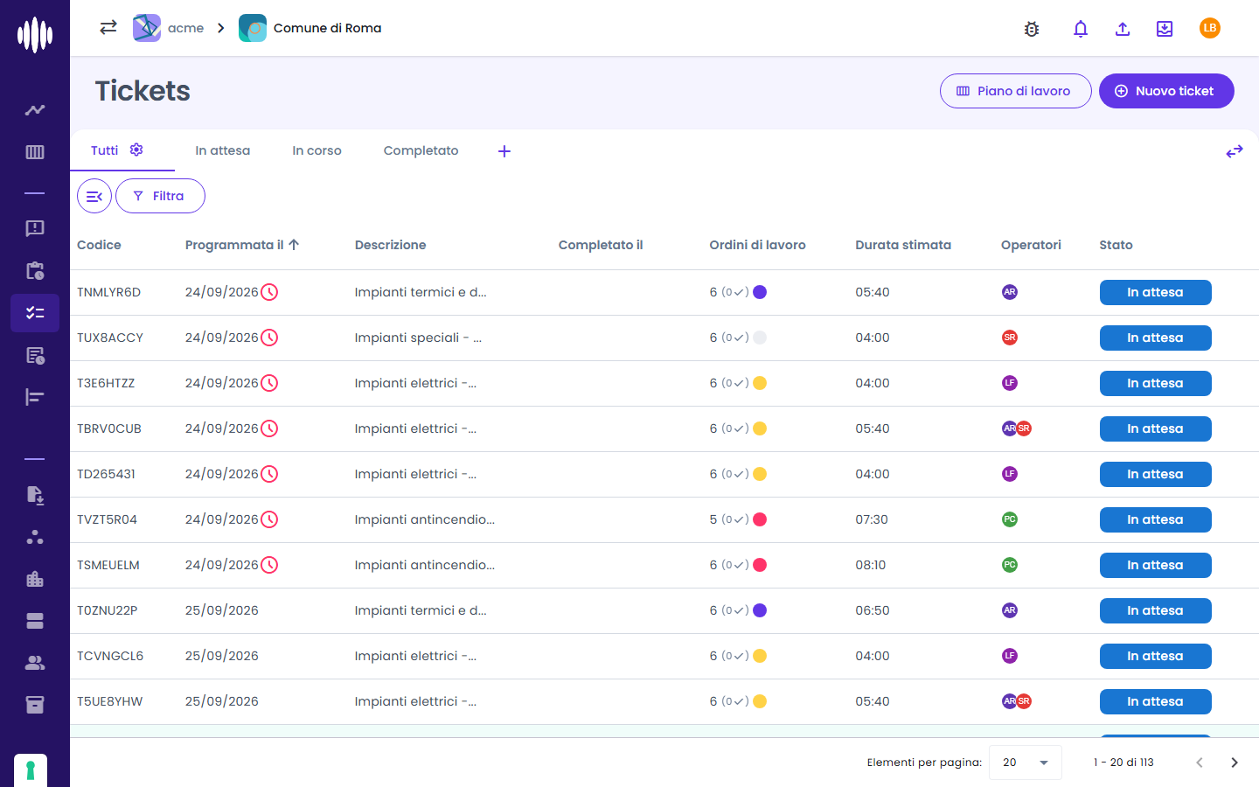1259x787 pixels.
Task: Open the report feedback sidebar icon
Action: [x=35, y=228]
